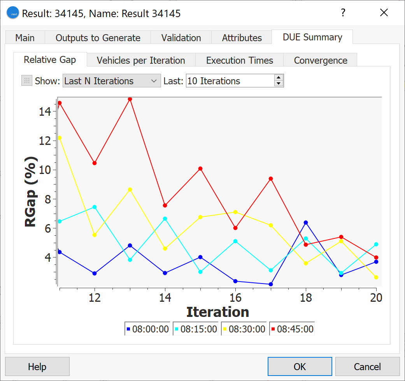Click the question mark help icon
This screenshot has width=405, height=381.
pyautogui.click(x=343, y=13)
